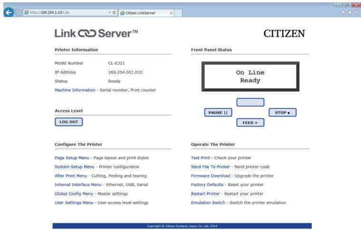
Task: Click the LOG OUT button
Action: [x=68, y=122]
